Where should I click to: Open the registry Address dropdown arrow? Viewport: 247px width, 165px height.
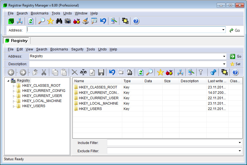(x=224, y=56)
